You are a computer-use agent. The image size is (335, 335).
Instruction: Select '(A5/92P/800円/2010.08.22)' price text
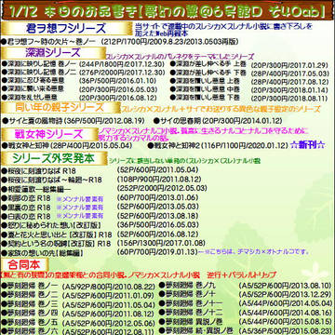pos(108,287)
